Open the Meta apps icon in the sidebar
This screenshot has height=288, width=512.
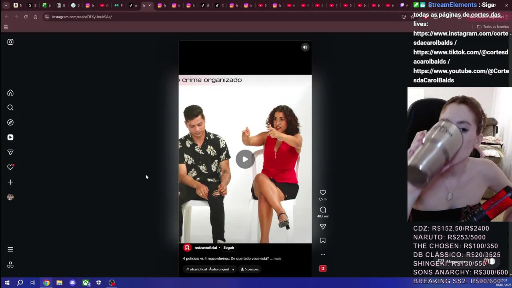point(10,265)
